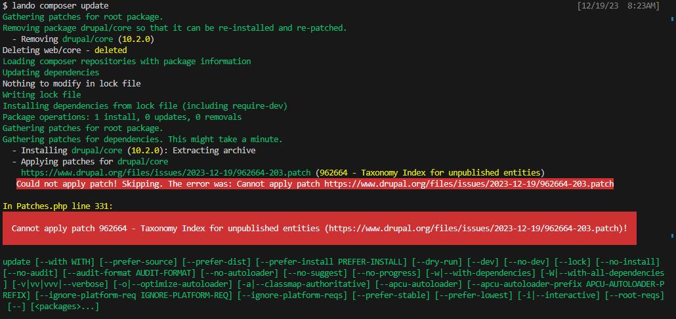Click the "[-i|--interactive]" option

559,295
